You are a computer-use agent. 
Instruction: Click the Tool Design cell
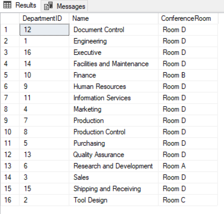pos(113,200)
